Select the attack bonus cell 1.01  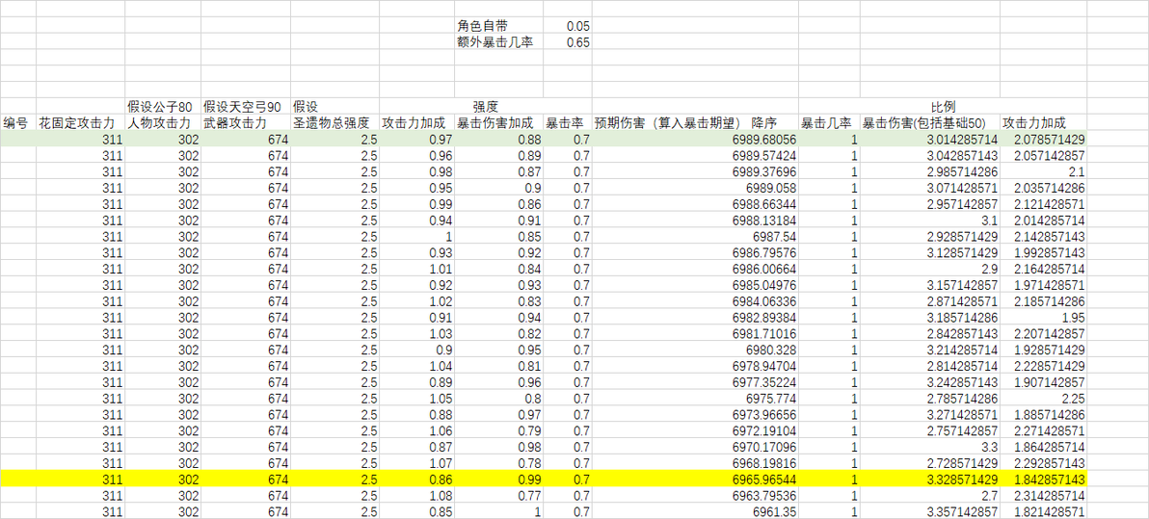click(x=416, y=268)
